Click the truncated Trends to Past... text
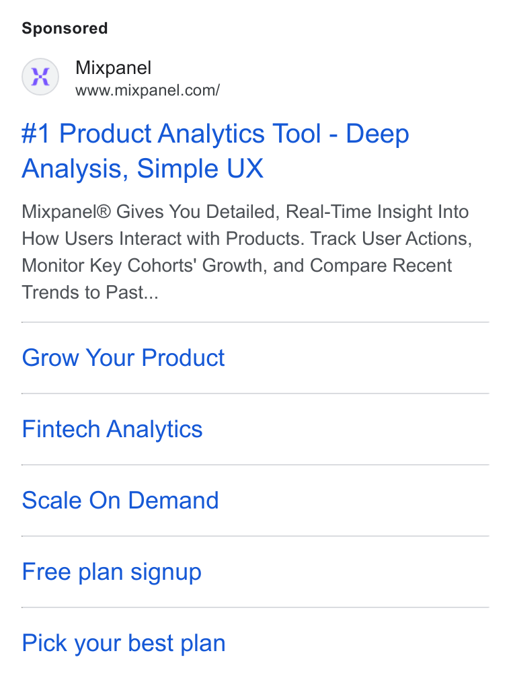The image size is (511, 678). (x=90, y=293)
